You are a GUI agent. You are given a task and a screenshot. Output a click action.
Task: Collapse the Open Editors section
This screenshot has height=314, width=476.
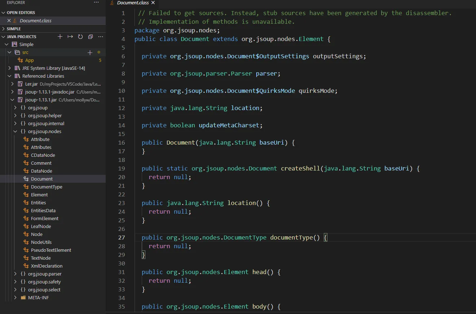(x=4, y=13)
